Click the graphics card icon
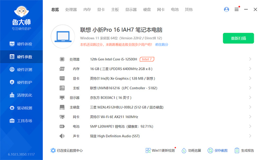The height and width of the screenshot is (160, 262). (x=62, y=78)
